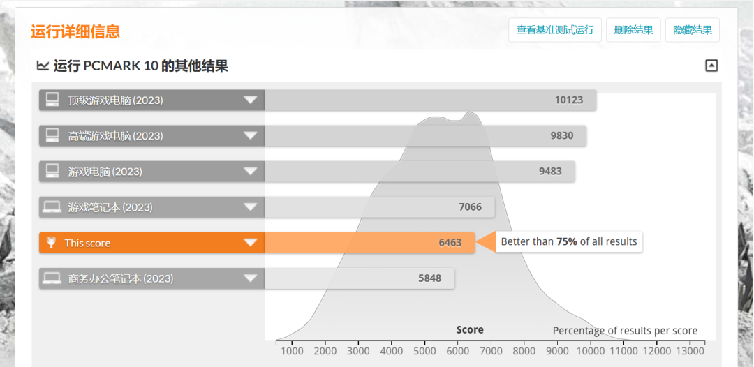This screenshot has width=754, height=367.
Task: Select the 游戏电脑 (2023) label
Action: click(105, 172)
